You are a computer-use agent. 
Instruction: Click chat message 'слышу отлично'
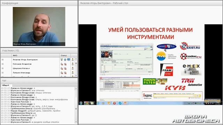tap(43, 93)
